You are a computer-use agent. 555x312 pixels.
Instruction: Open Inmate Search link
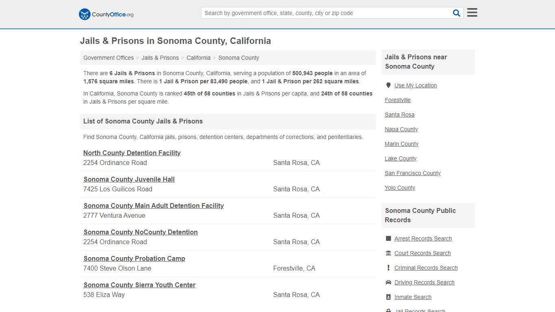413,297
